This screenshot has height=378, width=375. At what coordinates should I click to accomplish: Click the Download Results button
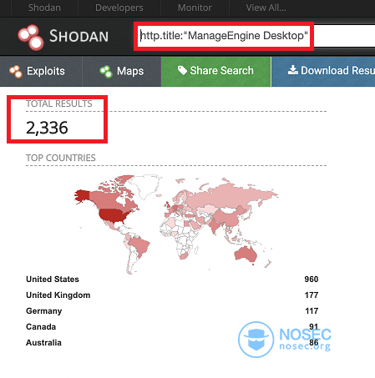[x=323, y=72]
